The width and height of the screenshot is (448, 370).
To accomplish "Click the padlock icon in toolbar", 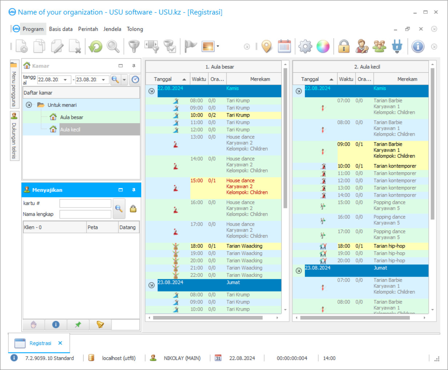I will click(x=344, y=47).
